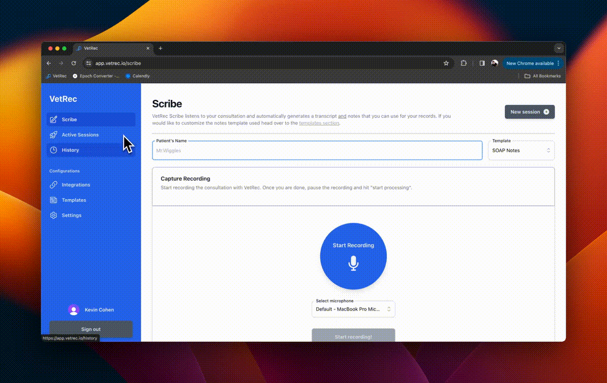Open the Chrome three-dot menu
The width and height of the screenshot is (607, 383).
tap(558, 63)
